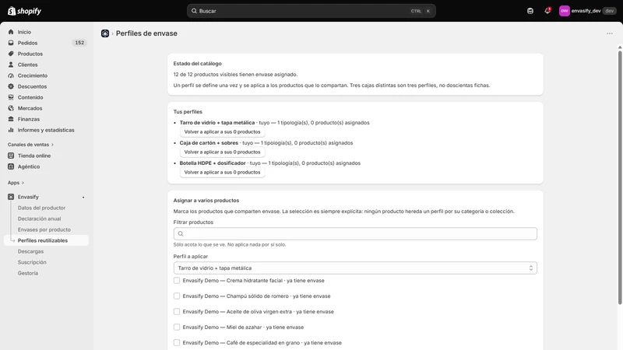Click the Buscar search field
Viewport: 623px width, 350px height.
pos(311,11)
